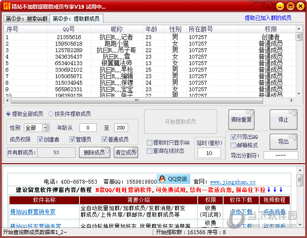Maximize the window with the square button
The width and height of the screenshot is (307, 238).
pos(290,6)
